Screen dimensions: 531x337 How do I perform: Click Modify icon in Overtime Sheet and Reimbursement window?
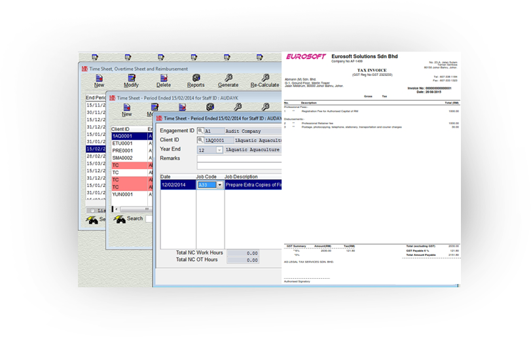click(x=132, y=78)
